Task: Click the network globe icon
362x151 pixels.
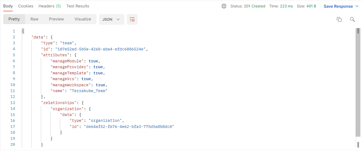Action: click(x=224, y=6)
